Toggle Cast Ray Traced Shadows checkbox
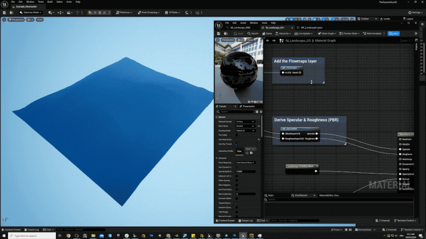The height and width of the screenshot is (239, 426). tap(236, 144)
